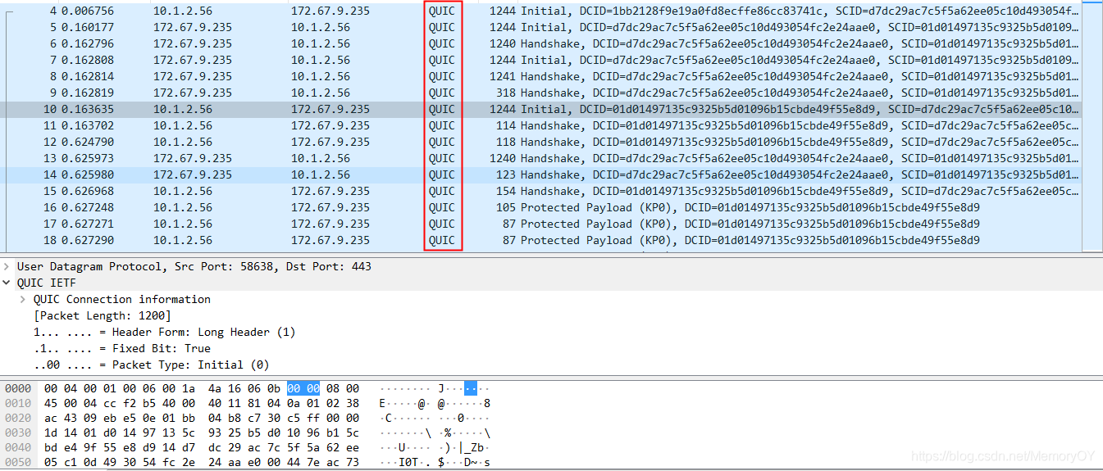Click highlighted bytes 00 00 in hex dump
Image resolution: width=1103 pixels, height=471 pixels.
(303, 388)
